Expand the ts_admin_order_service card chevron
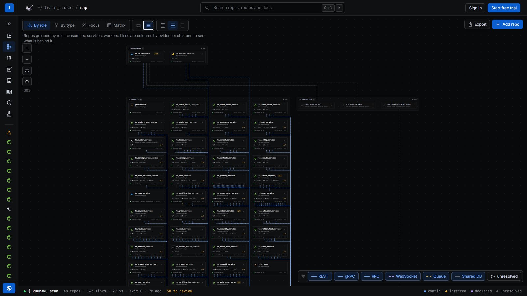 pos(243,105)
